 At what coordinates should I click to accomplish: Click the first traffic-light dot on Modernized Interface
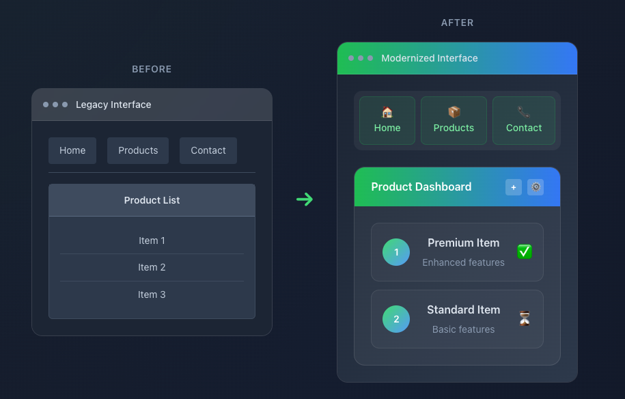click(351, 58)
